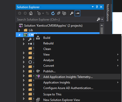This screenshot has width=122, height=102.
Task: Collapse the CMS project node
Action: [19, 35]
